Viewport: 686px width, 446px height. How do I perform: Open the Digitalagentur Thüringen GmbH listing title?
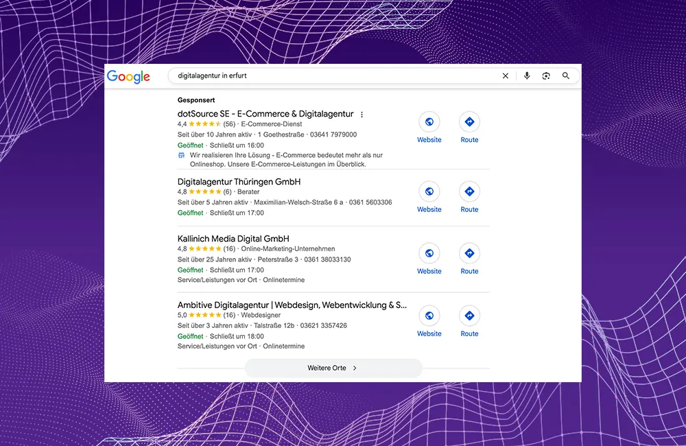[239, 182]
